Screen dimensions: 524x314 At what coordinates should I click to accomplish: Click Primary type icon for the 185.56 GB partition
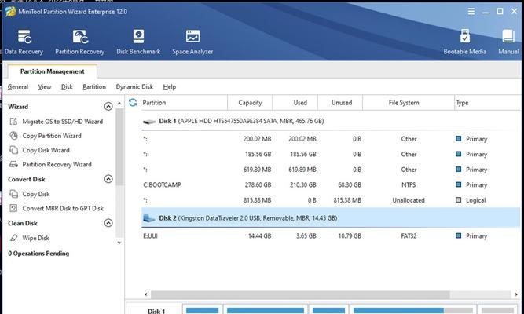pos(459,154)
